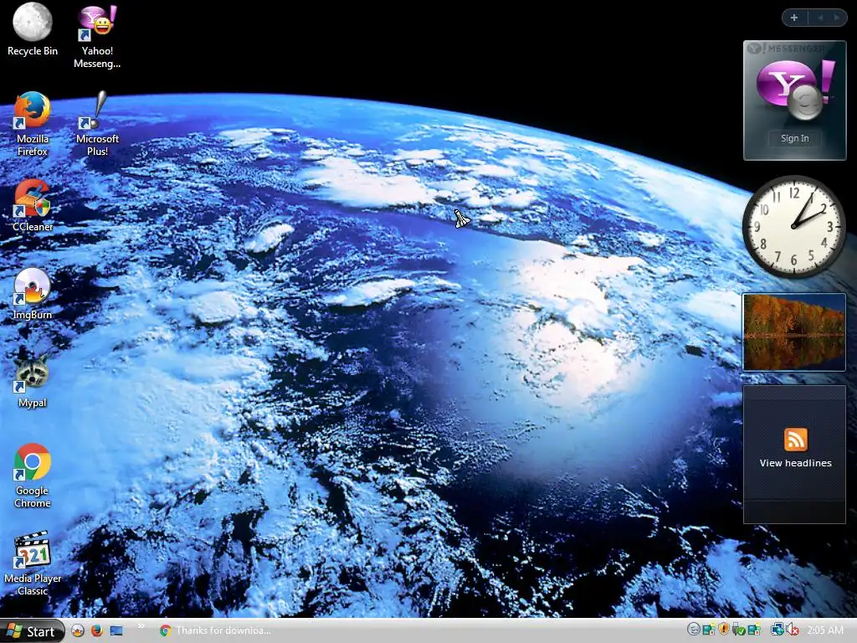Expand hidden Quick Launch items chevron
The image size is (857, 643).
tap(141, 626)
